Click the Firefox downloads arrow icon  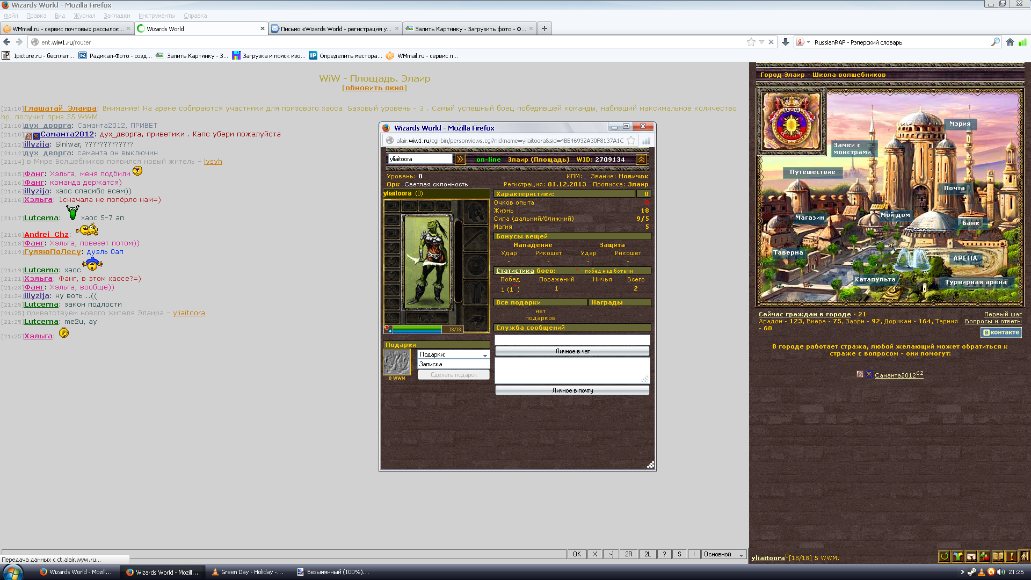[x=786, y=42]
